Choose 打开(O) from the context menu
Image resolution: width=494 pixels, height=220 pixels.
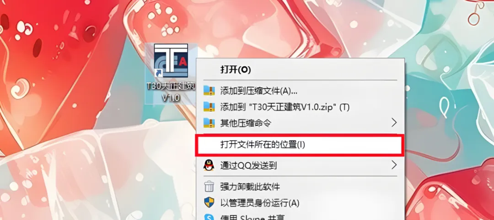[236, 70]
